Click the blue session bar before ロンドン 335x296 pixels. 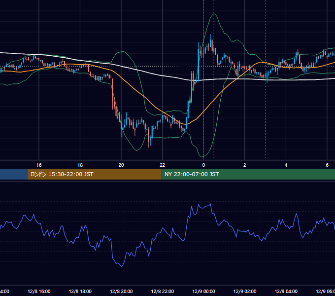coord(14,174)
